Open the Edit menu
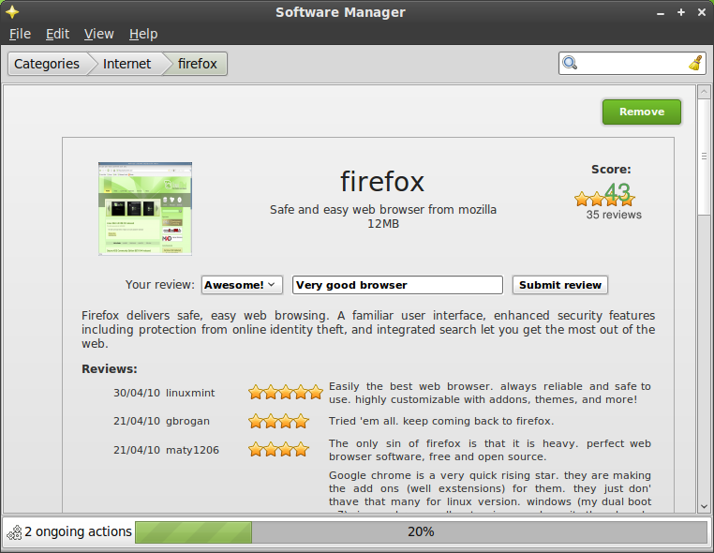The image size is (714, 553). tap(57, 34)
